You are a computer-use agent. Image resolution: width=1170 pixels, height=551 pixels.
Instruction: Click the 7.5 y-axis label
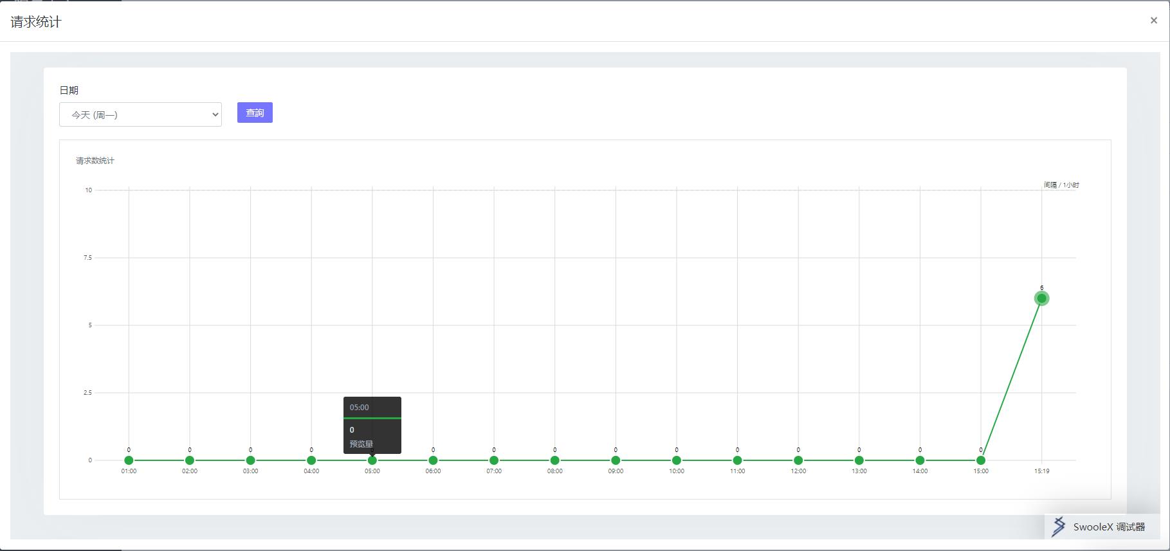pyautogui.click(x=88, y=258)
